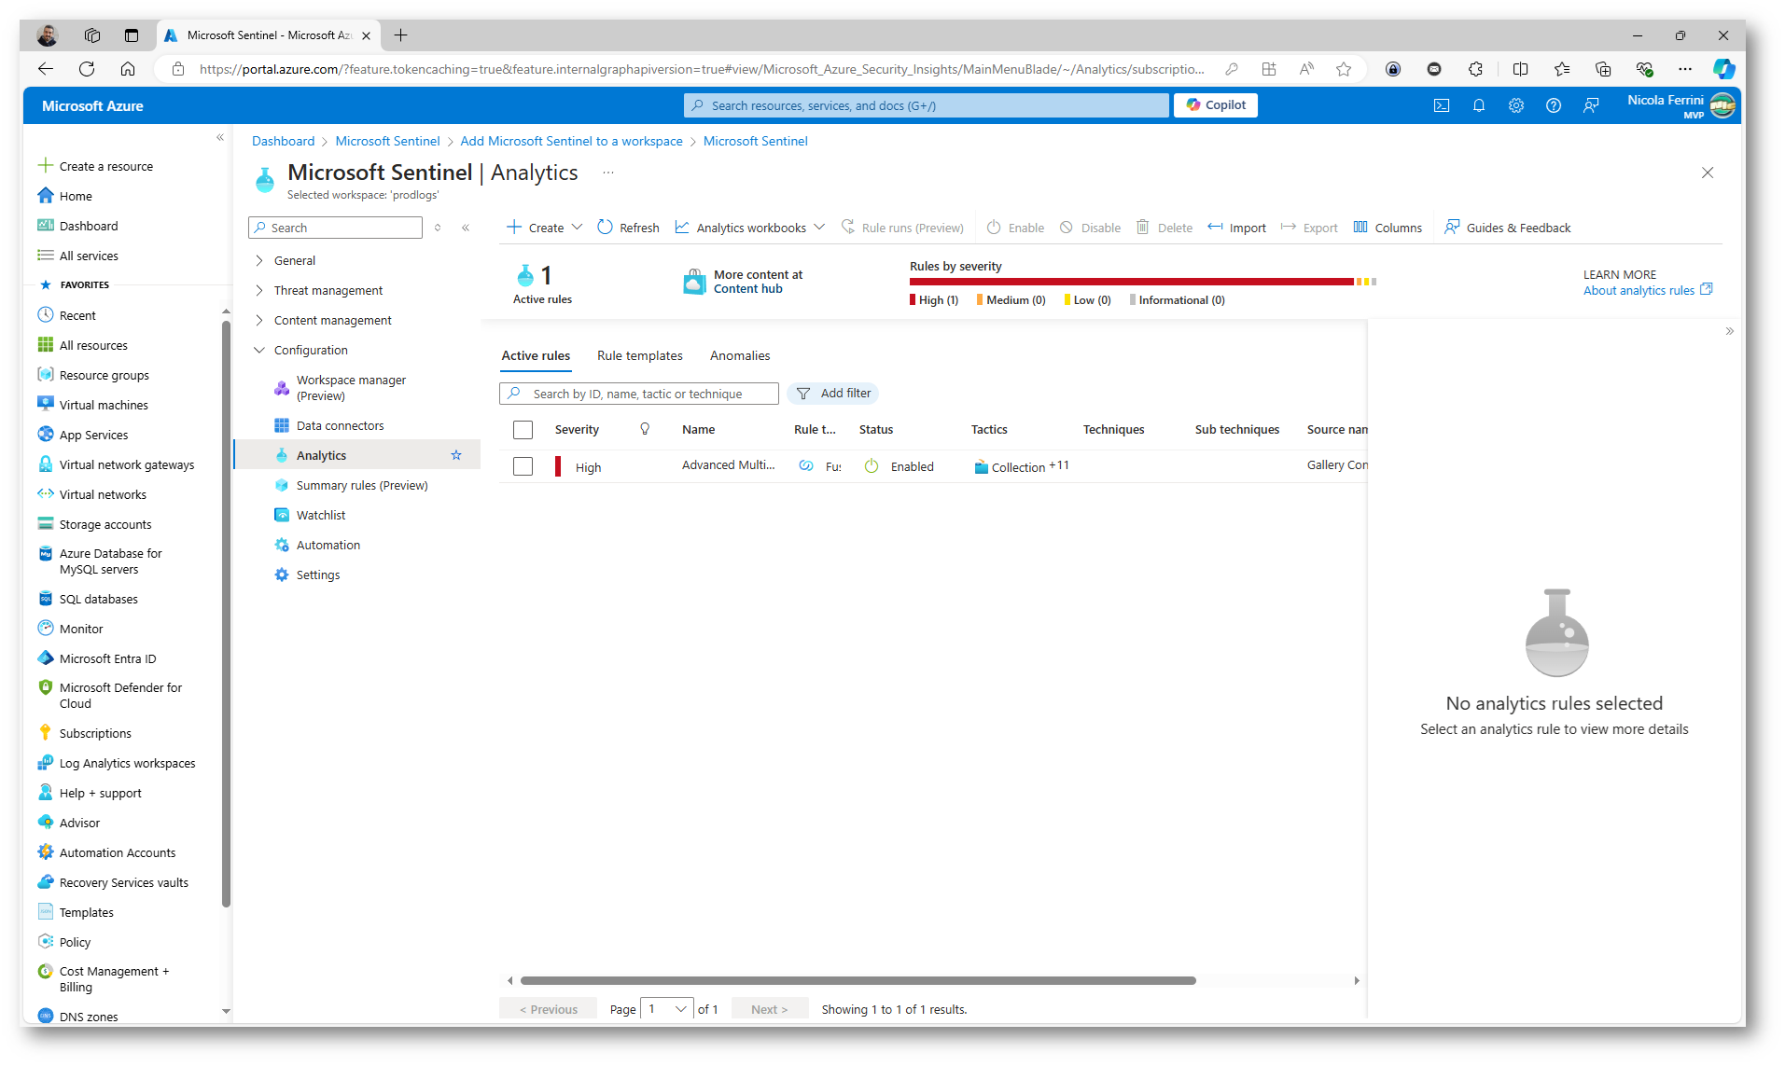
Task: Click the red High severity bar
Action: pos(1131,281)
